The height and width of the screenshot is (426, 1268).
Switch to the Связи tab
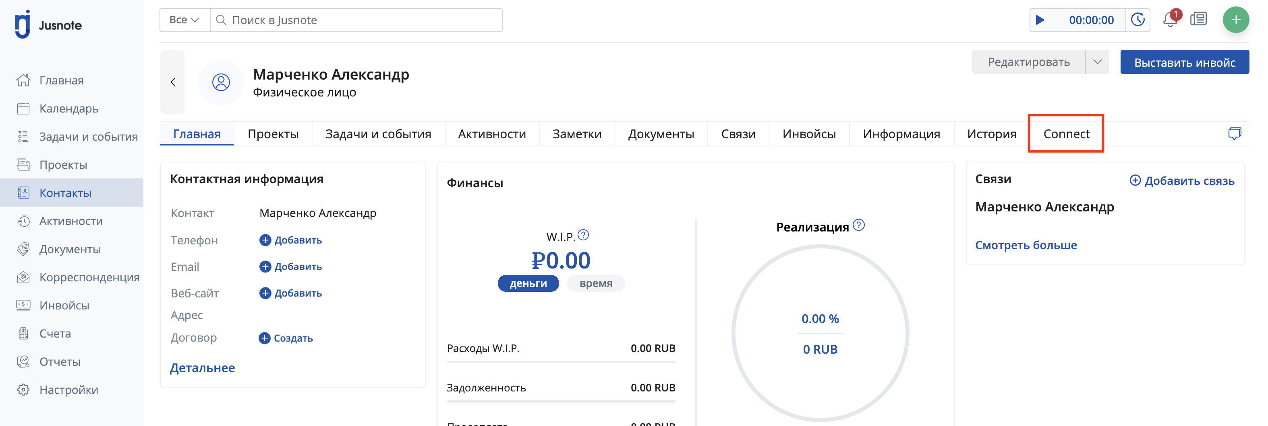pyautogui.click(x=738, y=134)
